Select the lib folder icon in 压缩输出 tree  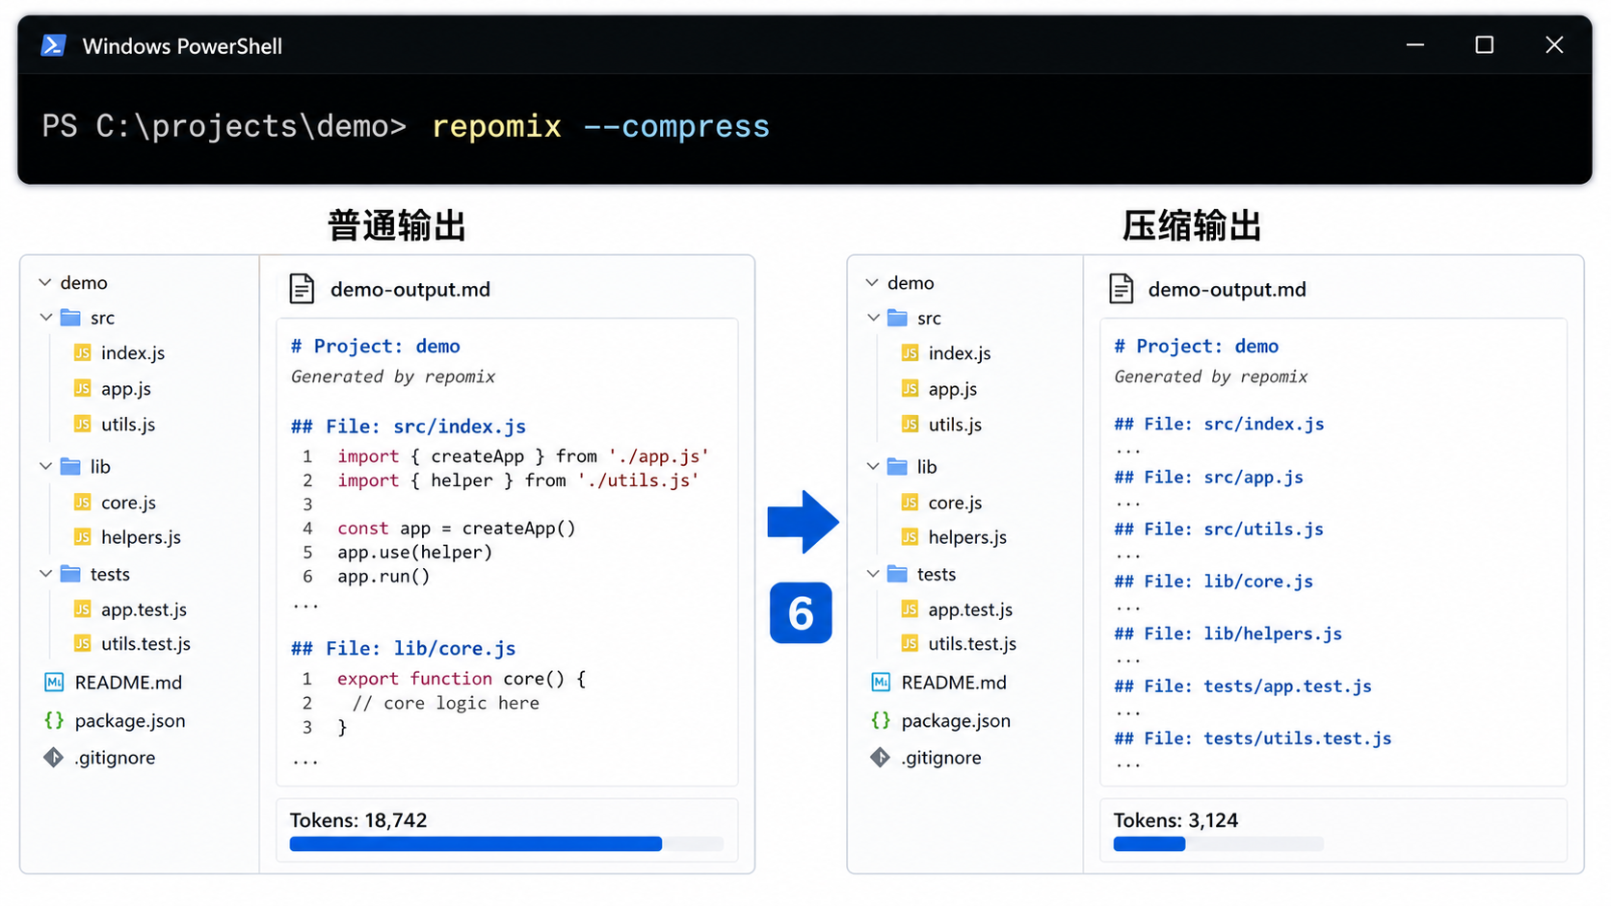(x=897, y=467)
